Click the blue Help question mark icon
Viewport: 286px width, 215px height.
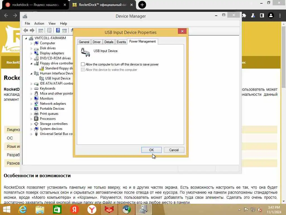pyautogui.click(x=58, y=30)
